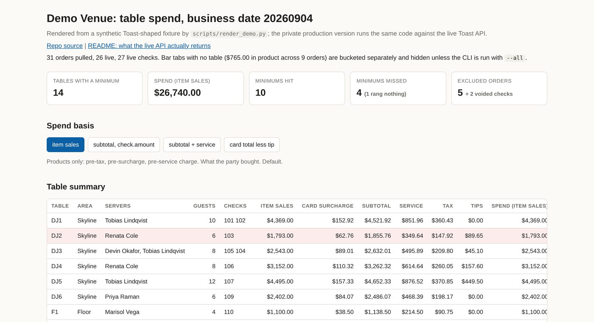Click the 'Minimums hit' card
594x322 pixels.
[x=297, y=88]
